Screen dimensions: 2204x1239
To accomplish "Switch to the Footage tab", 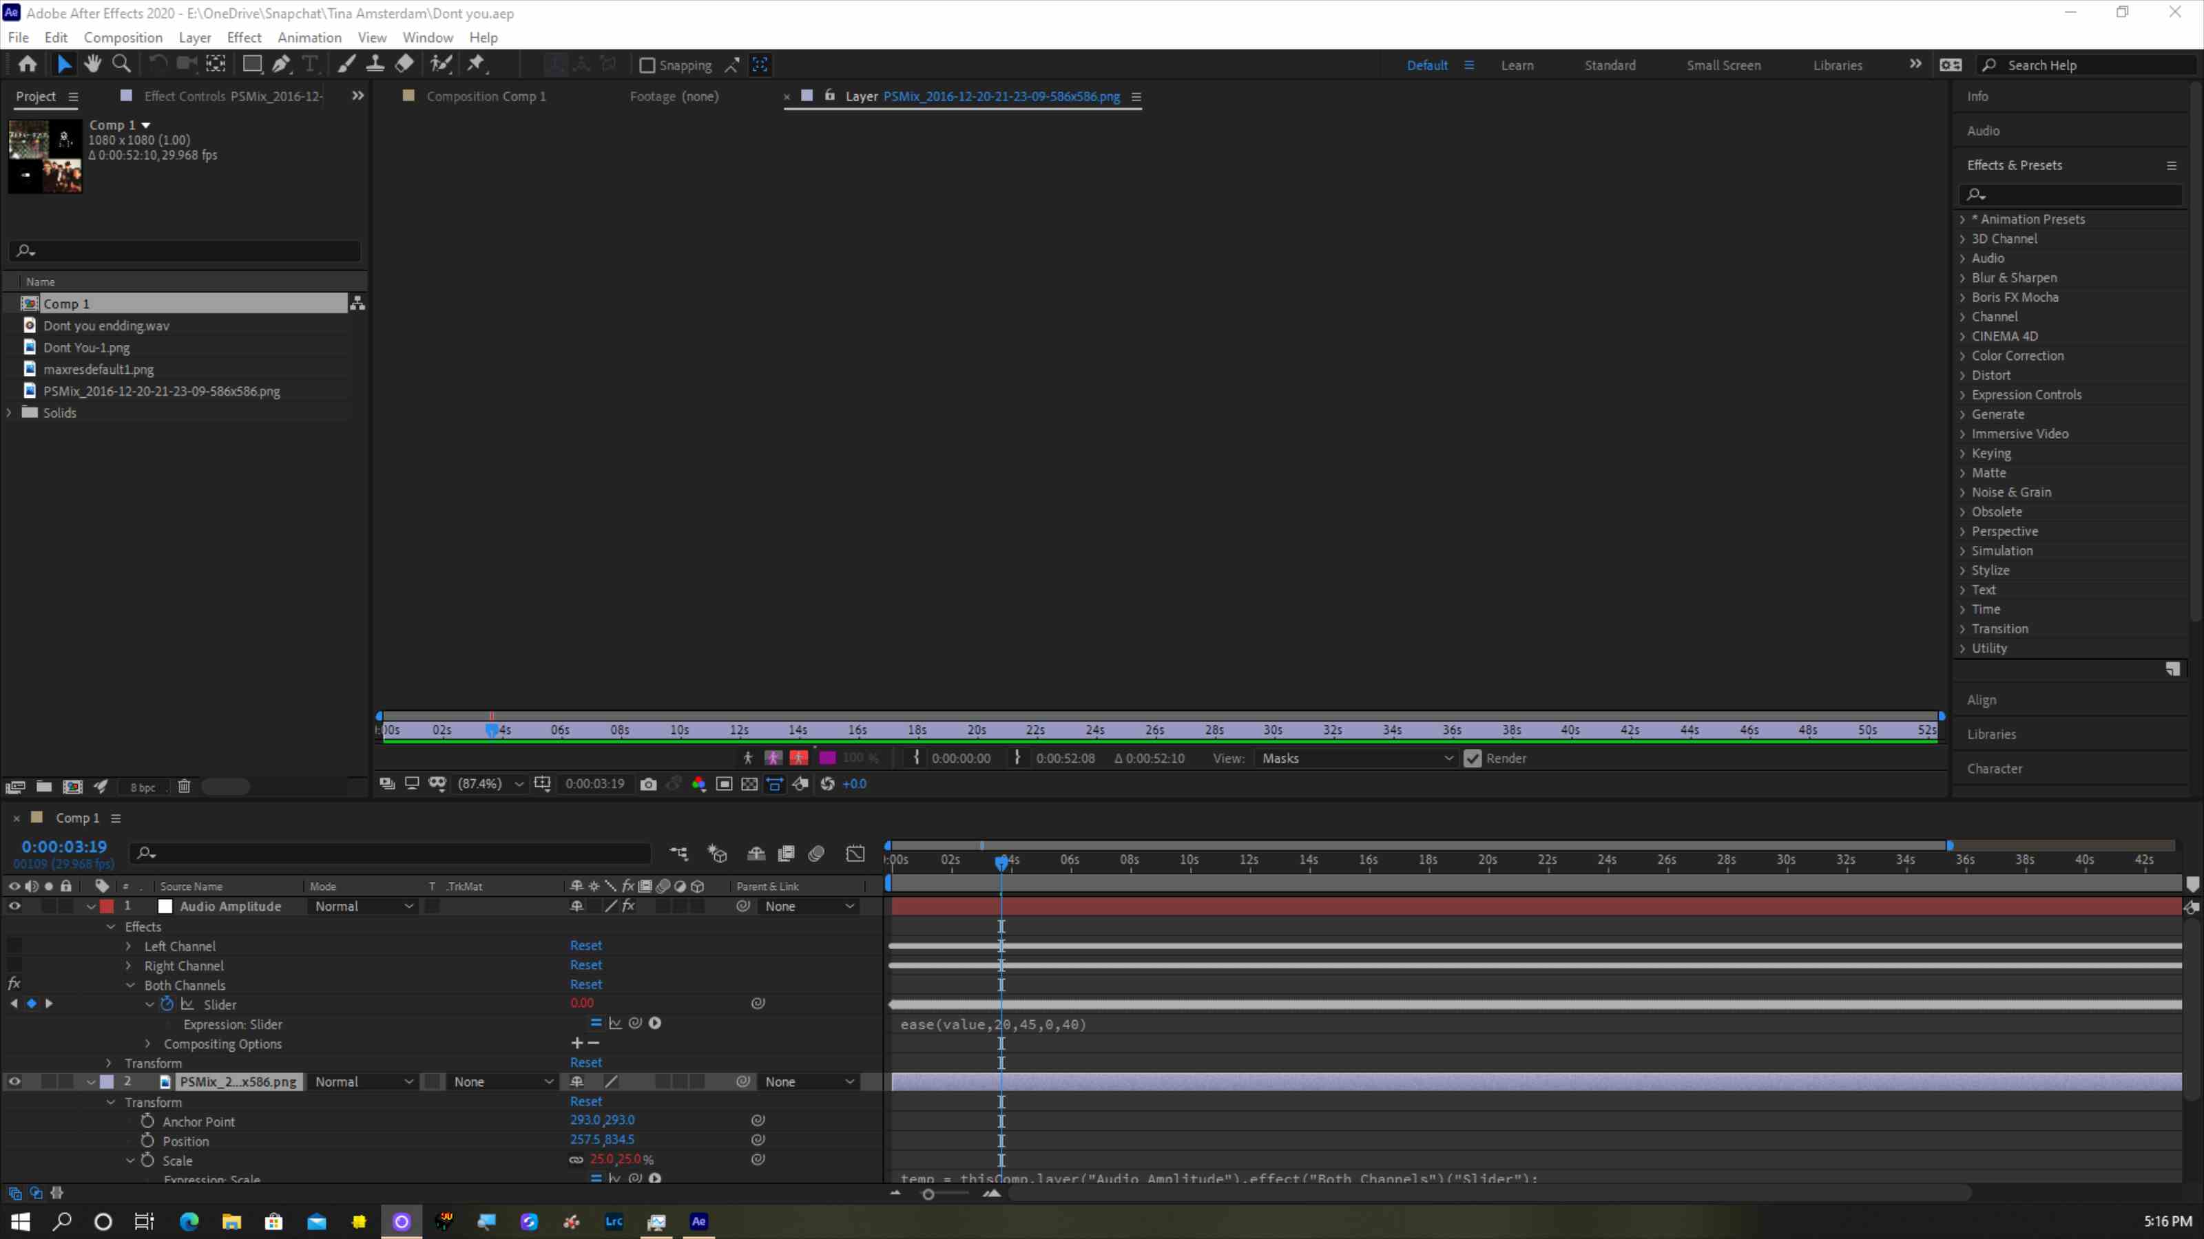I will click(x=675, y=96).
